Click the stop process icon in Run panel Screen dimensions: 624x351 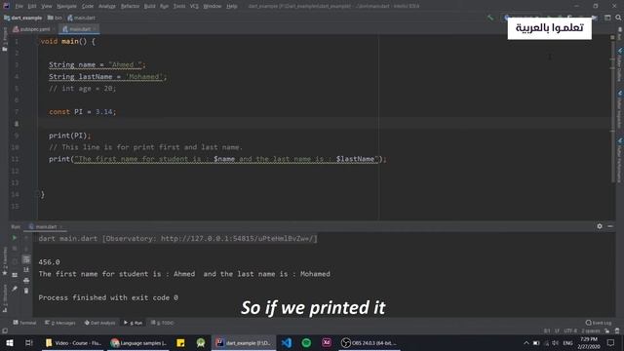(15, 249)
